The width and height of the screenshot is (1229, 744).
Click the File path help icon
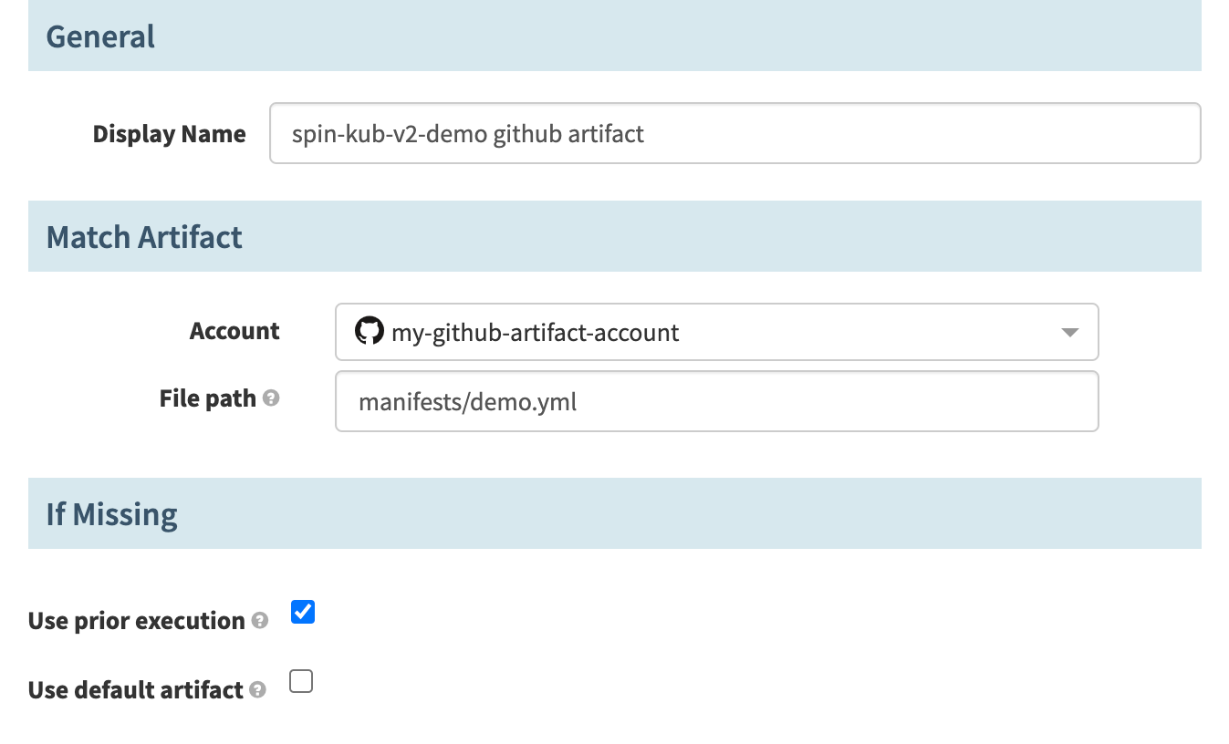271,398
